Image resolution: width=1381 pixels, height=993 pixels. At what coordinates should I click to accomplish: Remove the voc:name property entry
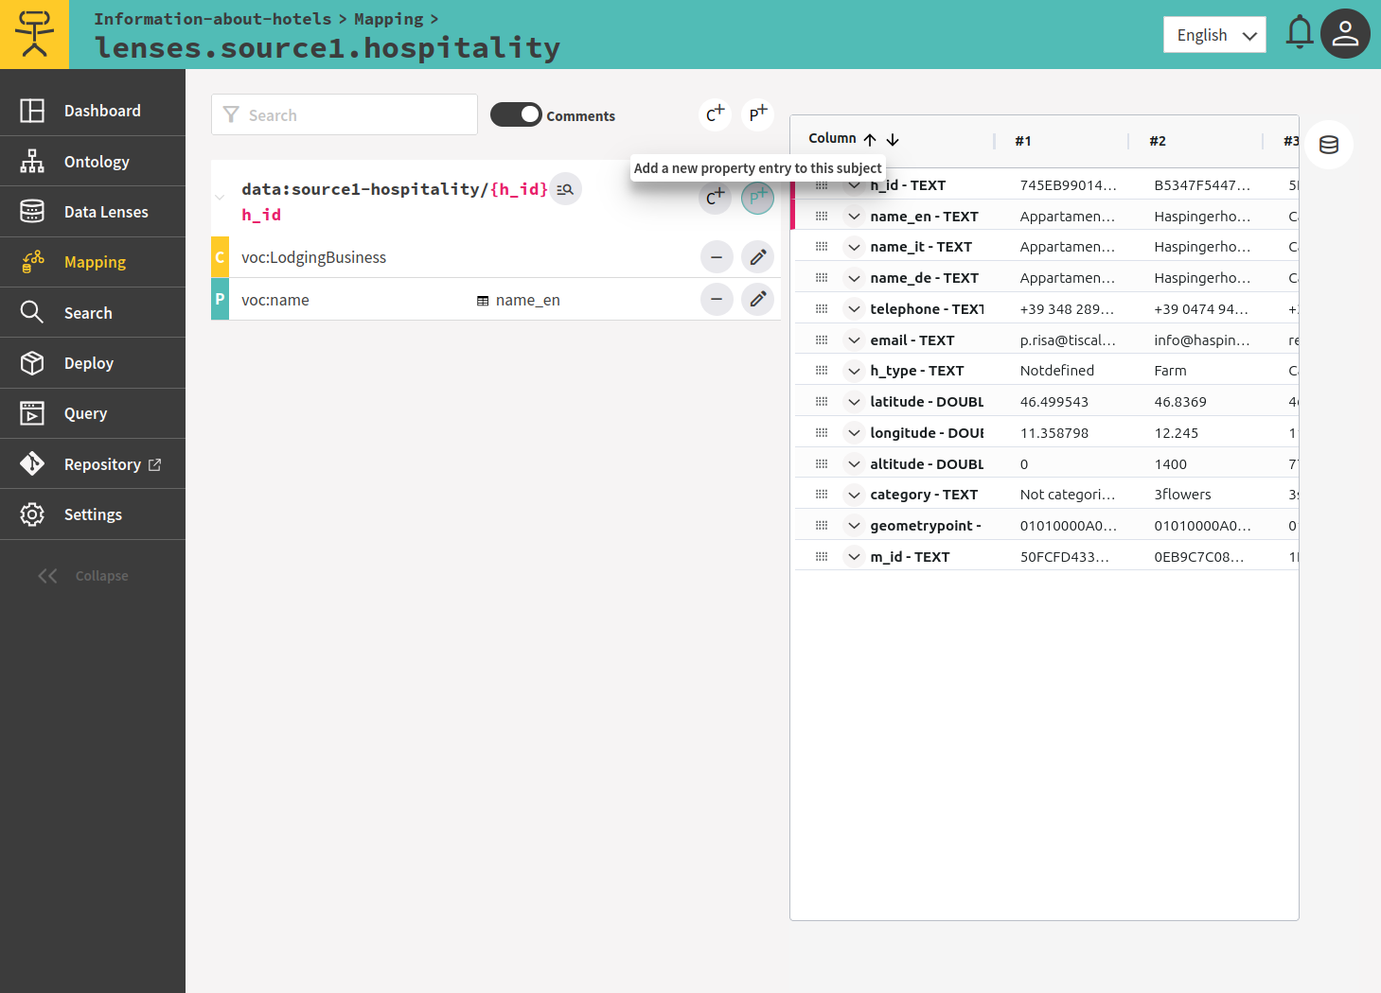(x=717, y=300)
